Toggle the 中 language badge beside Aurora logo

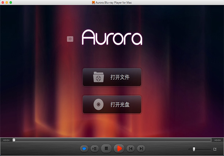point(70,39)
